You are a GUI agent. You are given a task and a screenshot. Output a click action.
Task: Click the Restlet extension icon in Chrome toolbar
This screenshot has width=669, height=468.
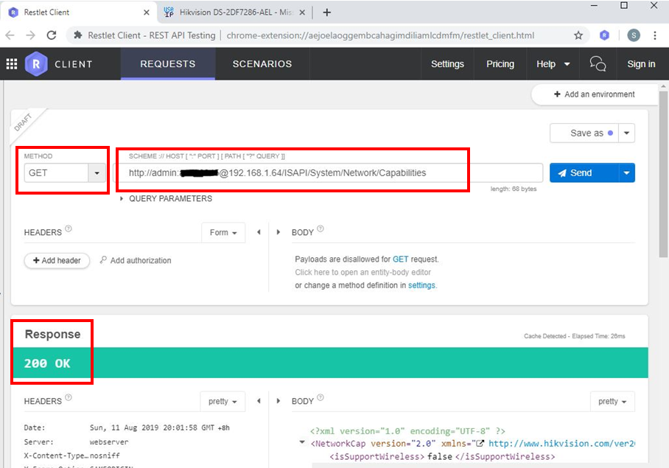604,35
